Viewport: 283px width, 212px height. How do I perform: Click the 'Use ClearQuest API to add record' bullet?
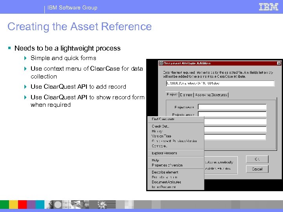click(x=78, y=87)
